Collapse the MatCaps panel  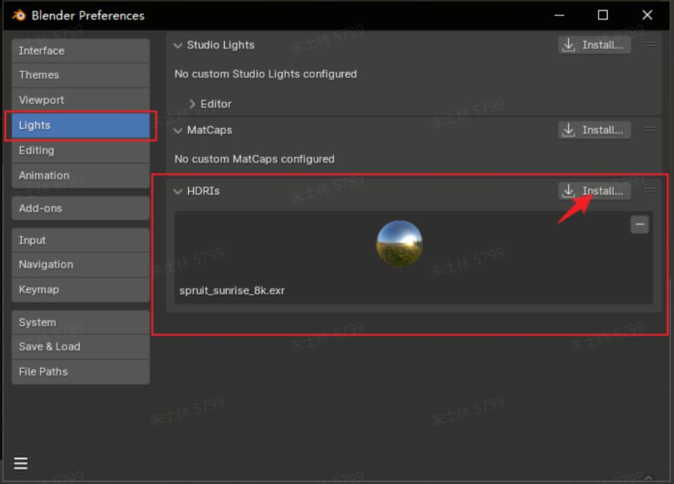(x=178, y=131)
